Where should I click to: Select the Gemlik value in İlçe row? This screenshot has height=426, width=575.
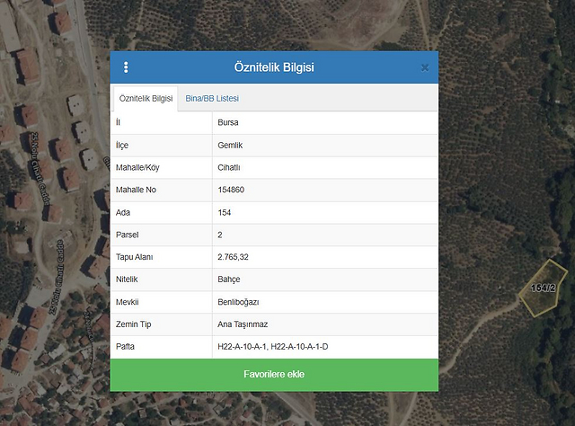click(230, 145)
